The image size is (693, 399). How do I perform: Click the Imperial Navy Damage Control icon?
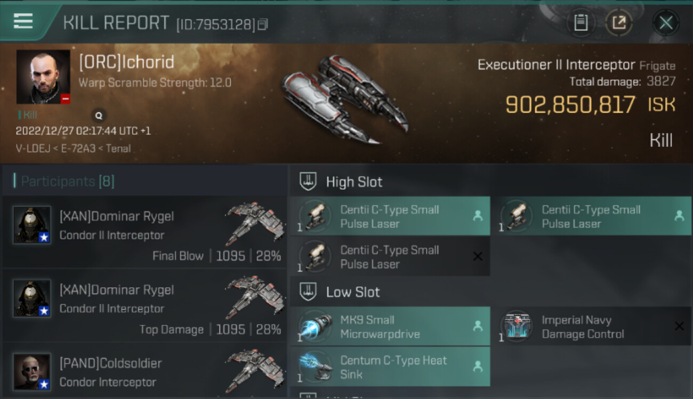tap(517, 326)
